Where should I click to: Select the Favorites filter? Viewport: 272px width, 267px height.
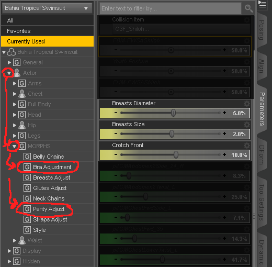(48, 31)
